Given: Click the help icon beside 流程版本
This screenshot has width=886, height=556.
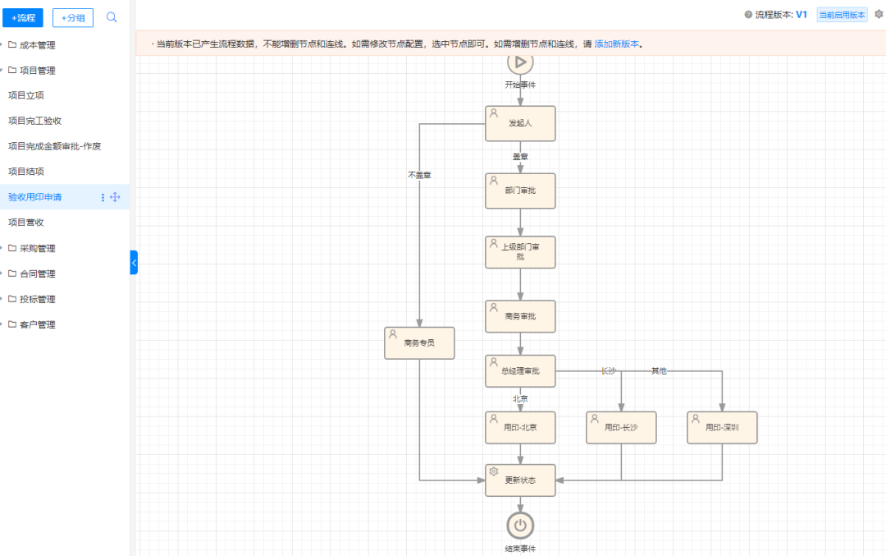Looking at the screenshot, I should pyautogui.click(x=748, y=15).
